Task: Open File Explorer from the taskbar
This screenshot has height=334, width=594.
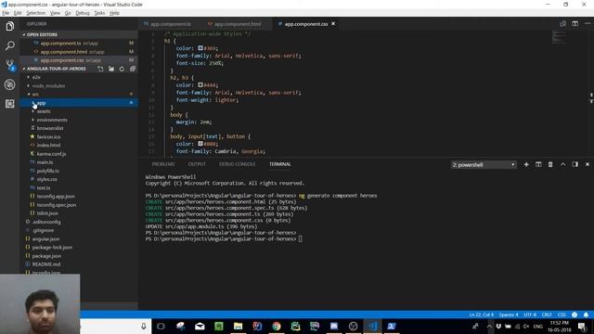Action: 238,326
